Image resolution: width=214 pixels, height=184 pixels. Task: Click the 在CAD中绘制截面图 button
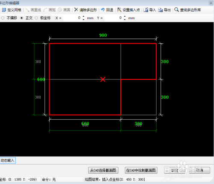point(141,170)
